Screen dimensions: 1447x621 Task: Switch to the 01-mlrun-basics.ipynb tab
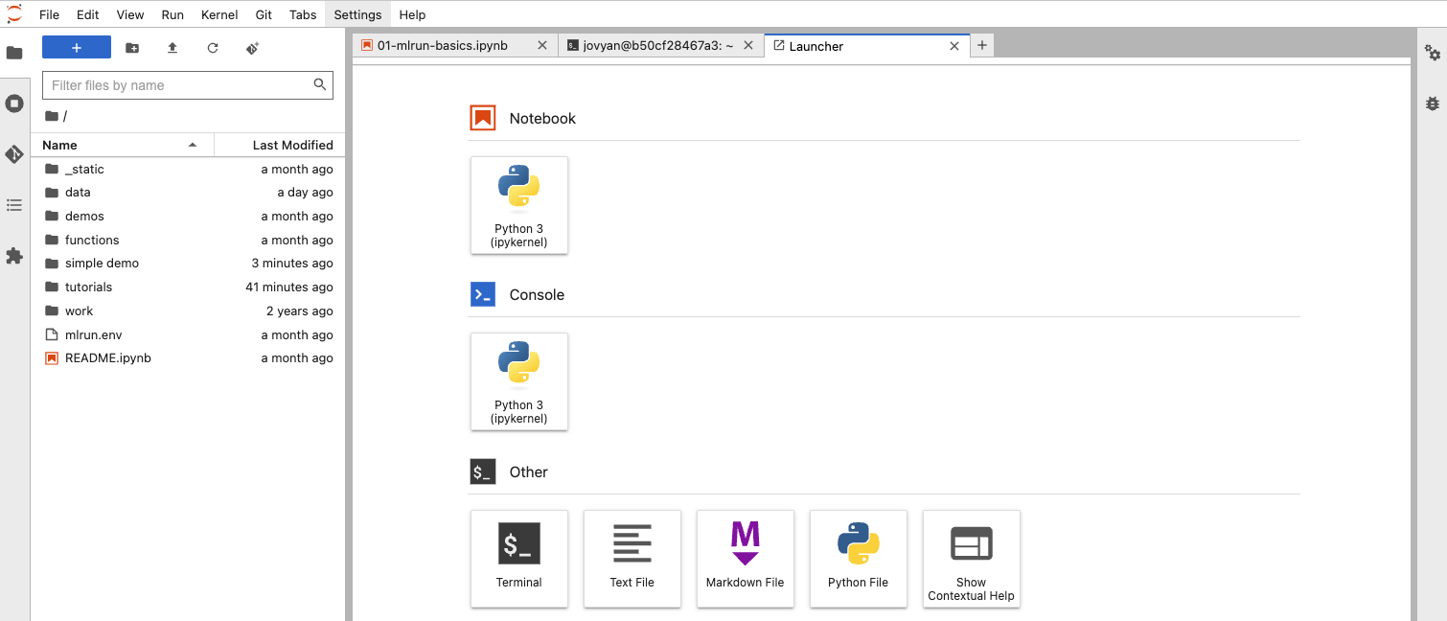443,45
